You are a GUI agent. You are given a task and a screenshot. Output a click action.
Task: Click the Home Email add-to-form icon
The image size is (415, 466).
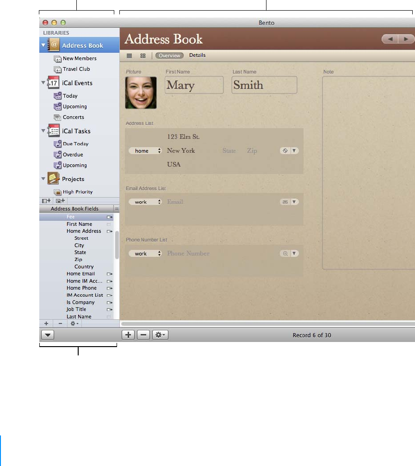click(110, 274)
